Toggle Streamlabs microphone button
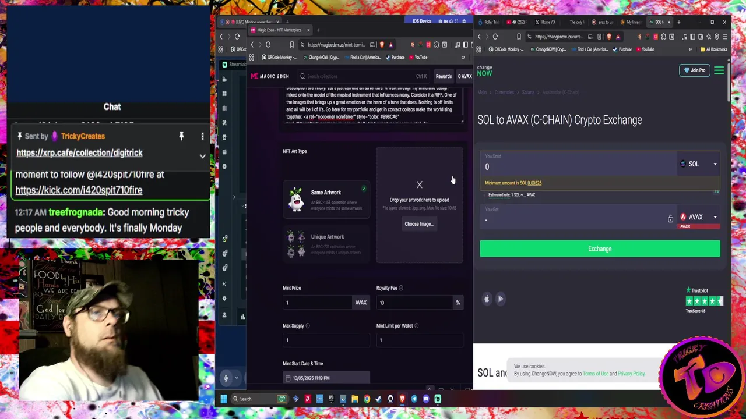746x419 pixels. (x=226, y=378)
